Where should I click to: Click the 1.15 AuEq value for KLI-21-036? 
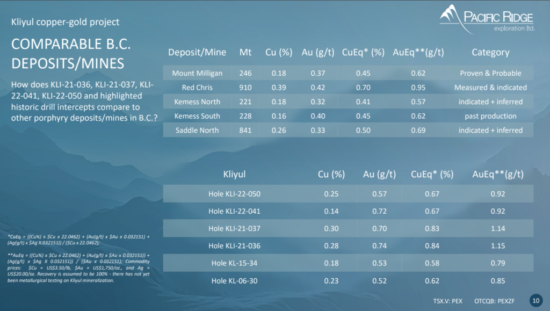498,246
